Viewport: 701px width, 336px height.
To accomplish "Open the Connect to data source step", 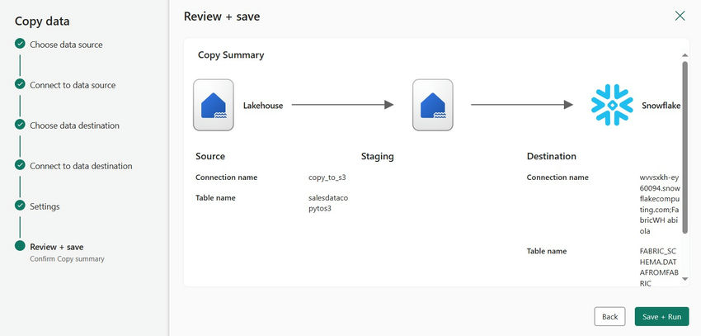I will [73, 85].
